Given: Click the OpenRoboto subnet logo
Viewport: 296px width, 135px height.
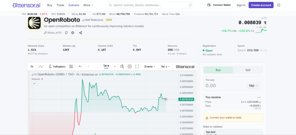Looking at the screenshot, I should coord(34,23).
